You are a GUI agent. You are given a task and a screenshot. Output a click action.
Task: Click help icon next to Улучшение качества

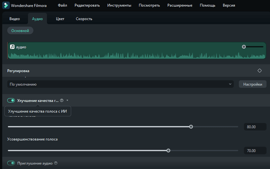click(61, 100)
